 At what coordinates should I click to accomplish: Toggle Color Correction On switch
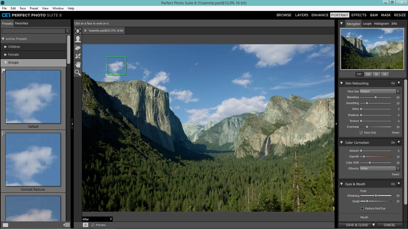[399, 142]
